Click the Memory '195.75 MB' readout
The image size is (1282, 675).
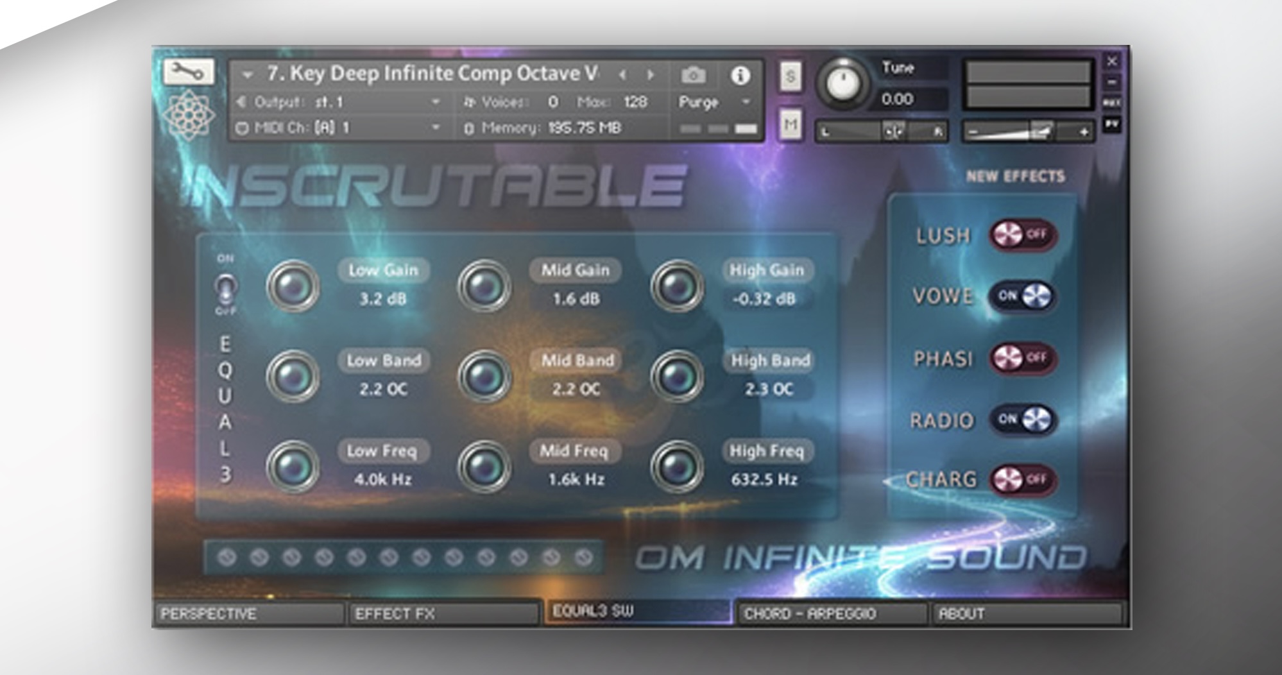(x=584, y=128)
